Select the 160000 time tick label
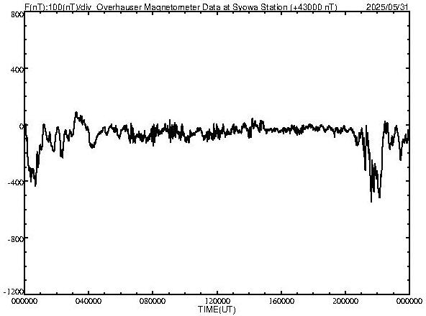 (x=281, y=301)
